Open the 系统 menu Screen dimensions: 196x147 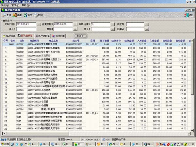tap(5, 5)
